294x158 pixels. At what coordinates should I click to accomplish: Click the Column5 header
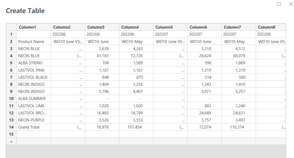[170, 27]
